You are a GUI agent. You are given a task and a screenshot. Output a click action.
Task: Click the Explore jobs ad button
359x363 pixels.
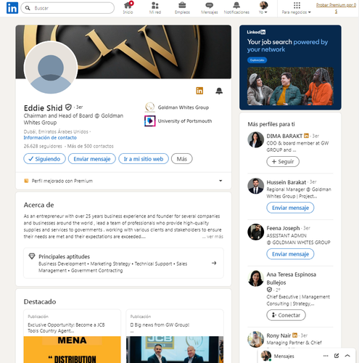257,60
